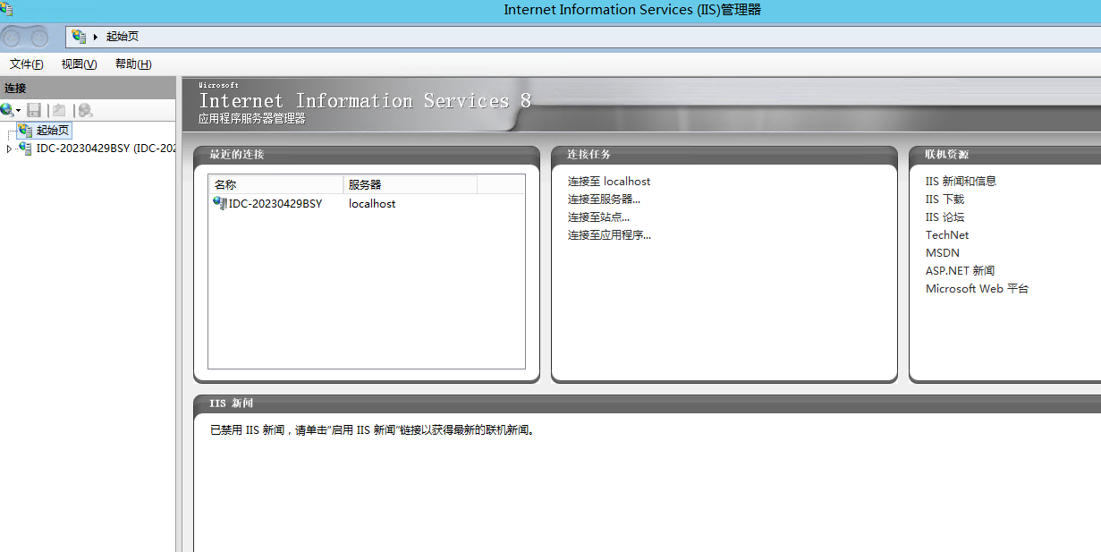1101x552 pixels.
Task: Click the Back navigation arrow button
Action: click(x=13, y=38)
